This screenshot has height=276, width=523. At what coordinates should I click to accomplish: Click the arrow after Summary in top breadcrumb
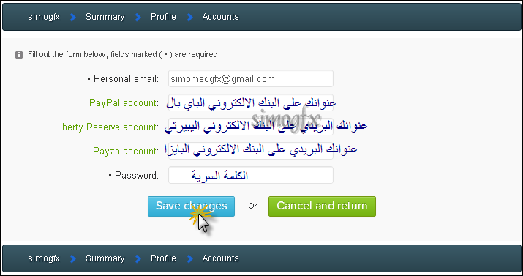pos(138,17)
